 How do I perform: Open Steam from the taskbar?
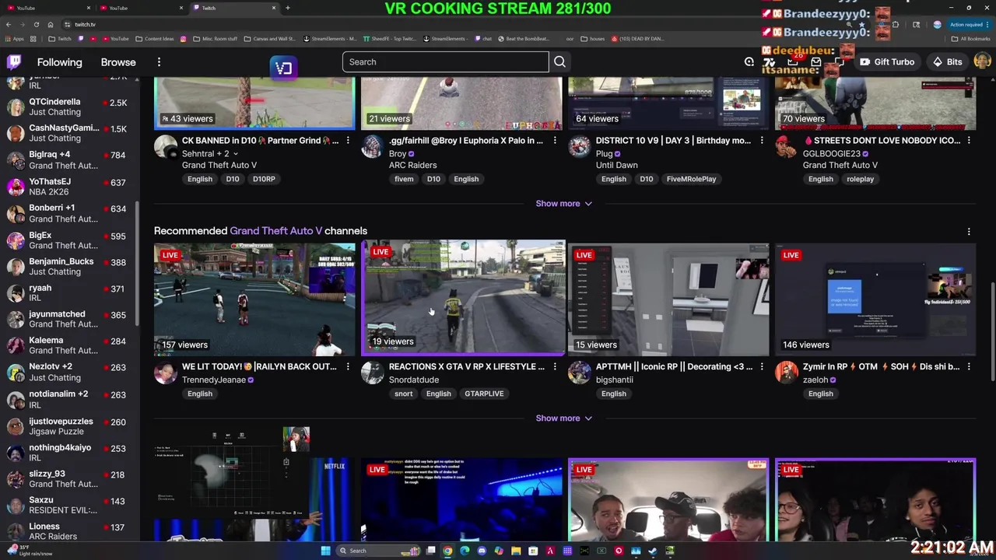pos(653,551)
